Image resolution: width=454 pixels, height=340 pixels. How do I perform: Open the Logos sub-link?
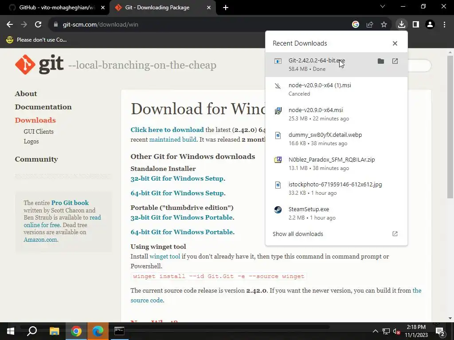coord(31,141)
